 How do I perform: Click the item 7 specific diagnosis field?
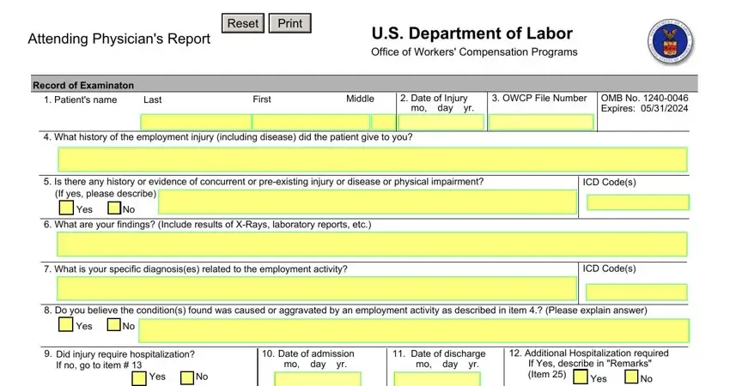pyautogui.click(x=317, y=288)
